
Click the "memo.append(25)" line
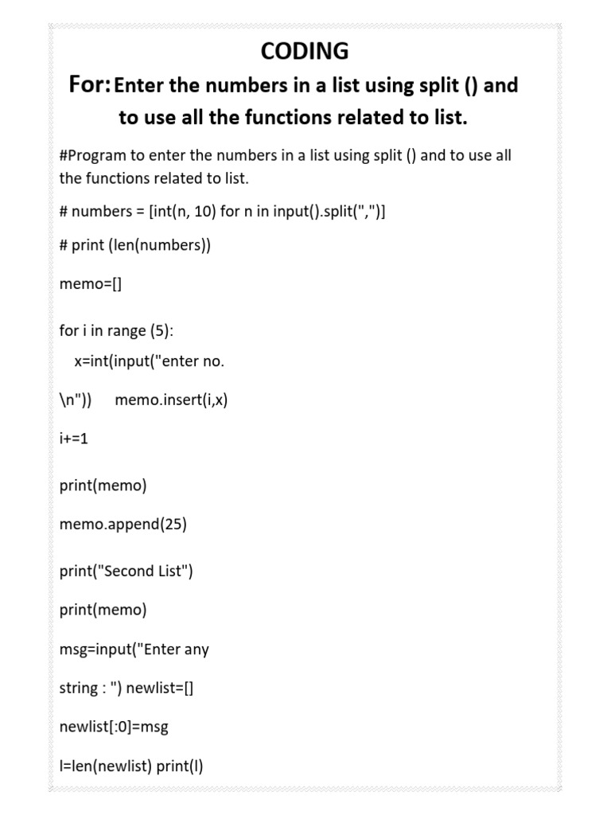pos(123,524)
